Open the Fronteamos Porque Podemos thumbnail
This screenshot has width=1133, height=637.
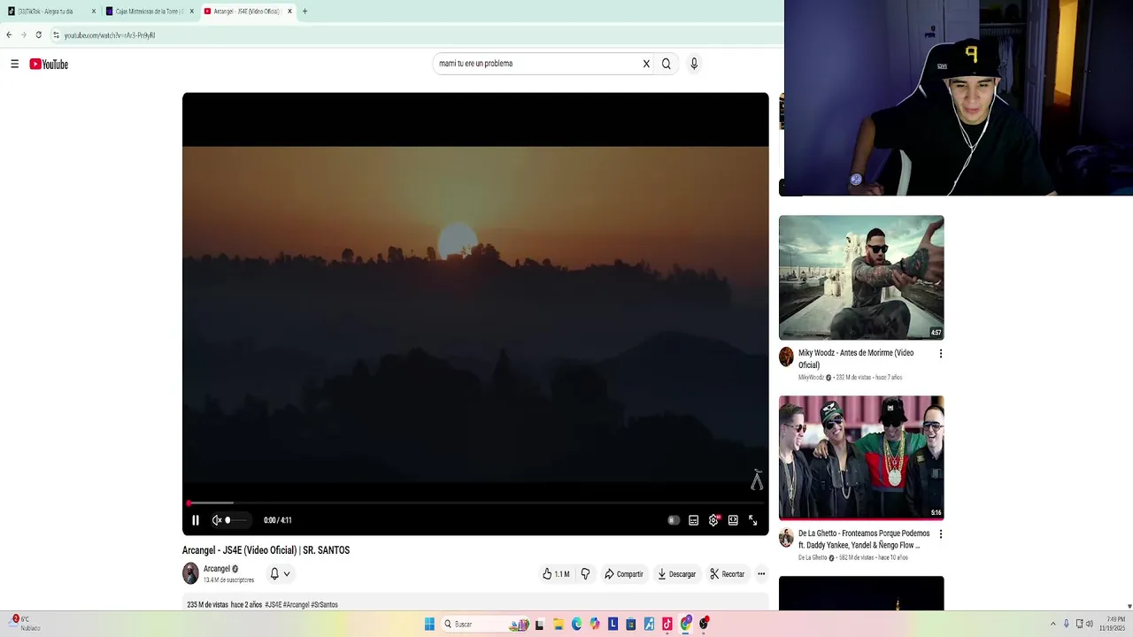(x=861, y=457)
